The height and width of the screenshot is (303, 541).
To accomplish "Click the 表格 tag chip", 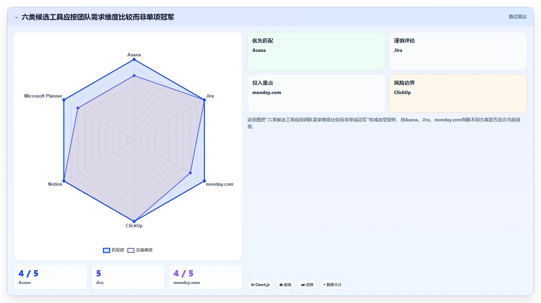I will (285, 285).
